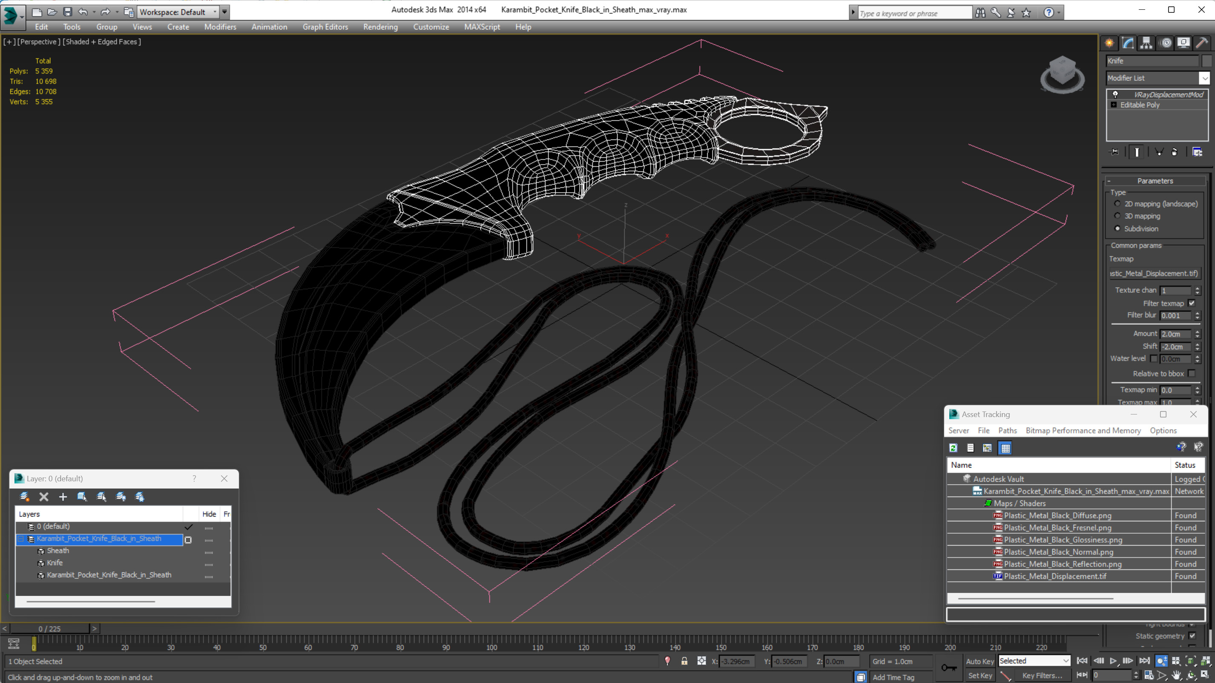Open the Modifier List dropdown

(x=1204, y=78)
